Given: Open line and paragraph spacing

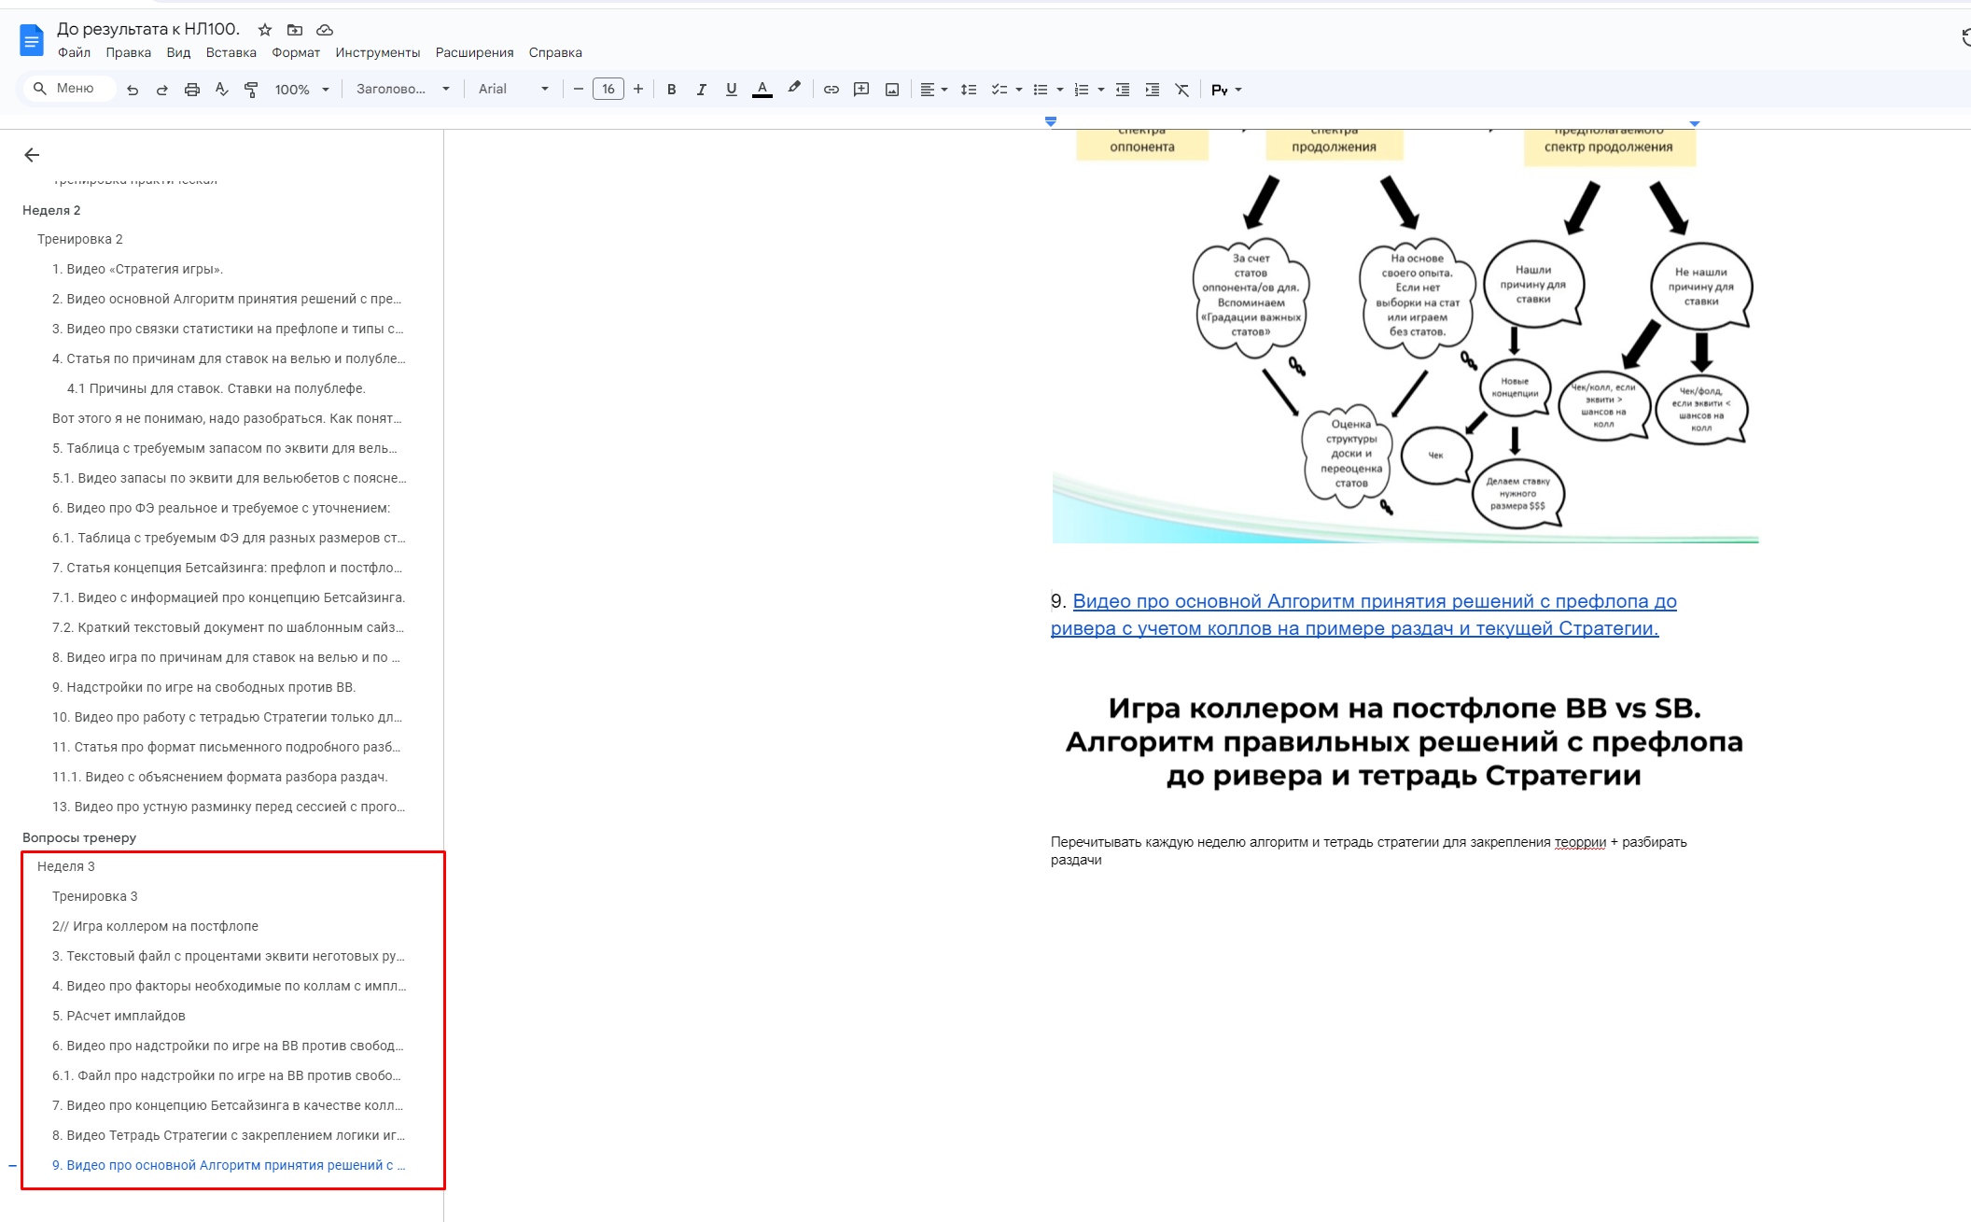Looking at the screenshot, I should click(969, 90).
